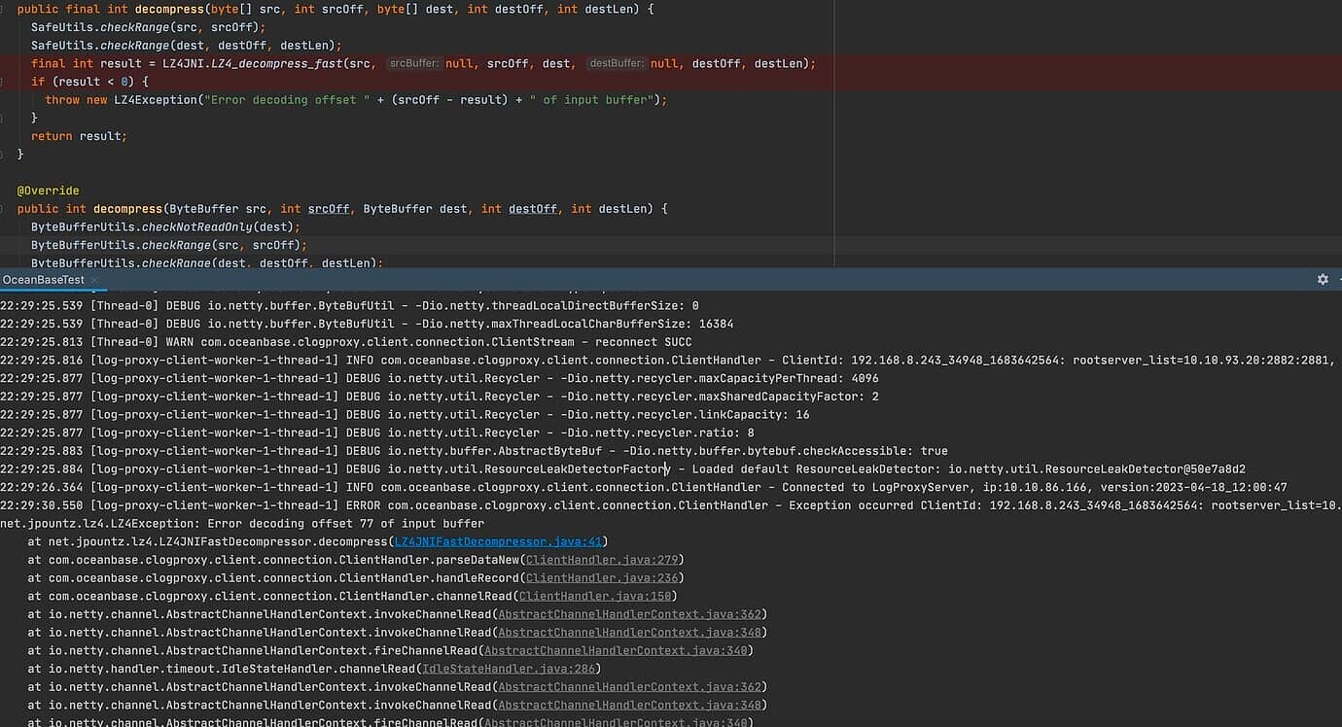Open the console settings gear icon

coord(1323,279)
